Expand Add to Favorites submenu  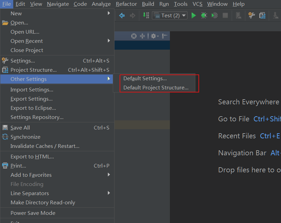[x=57, y=175]
